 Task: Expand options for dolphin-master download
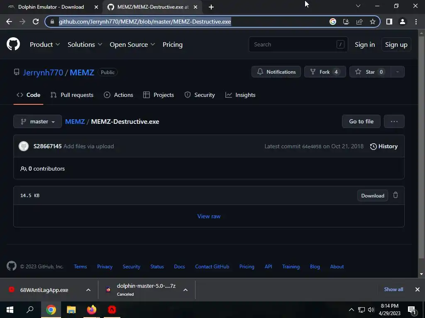click(x=186, y=290)
